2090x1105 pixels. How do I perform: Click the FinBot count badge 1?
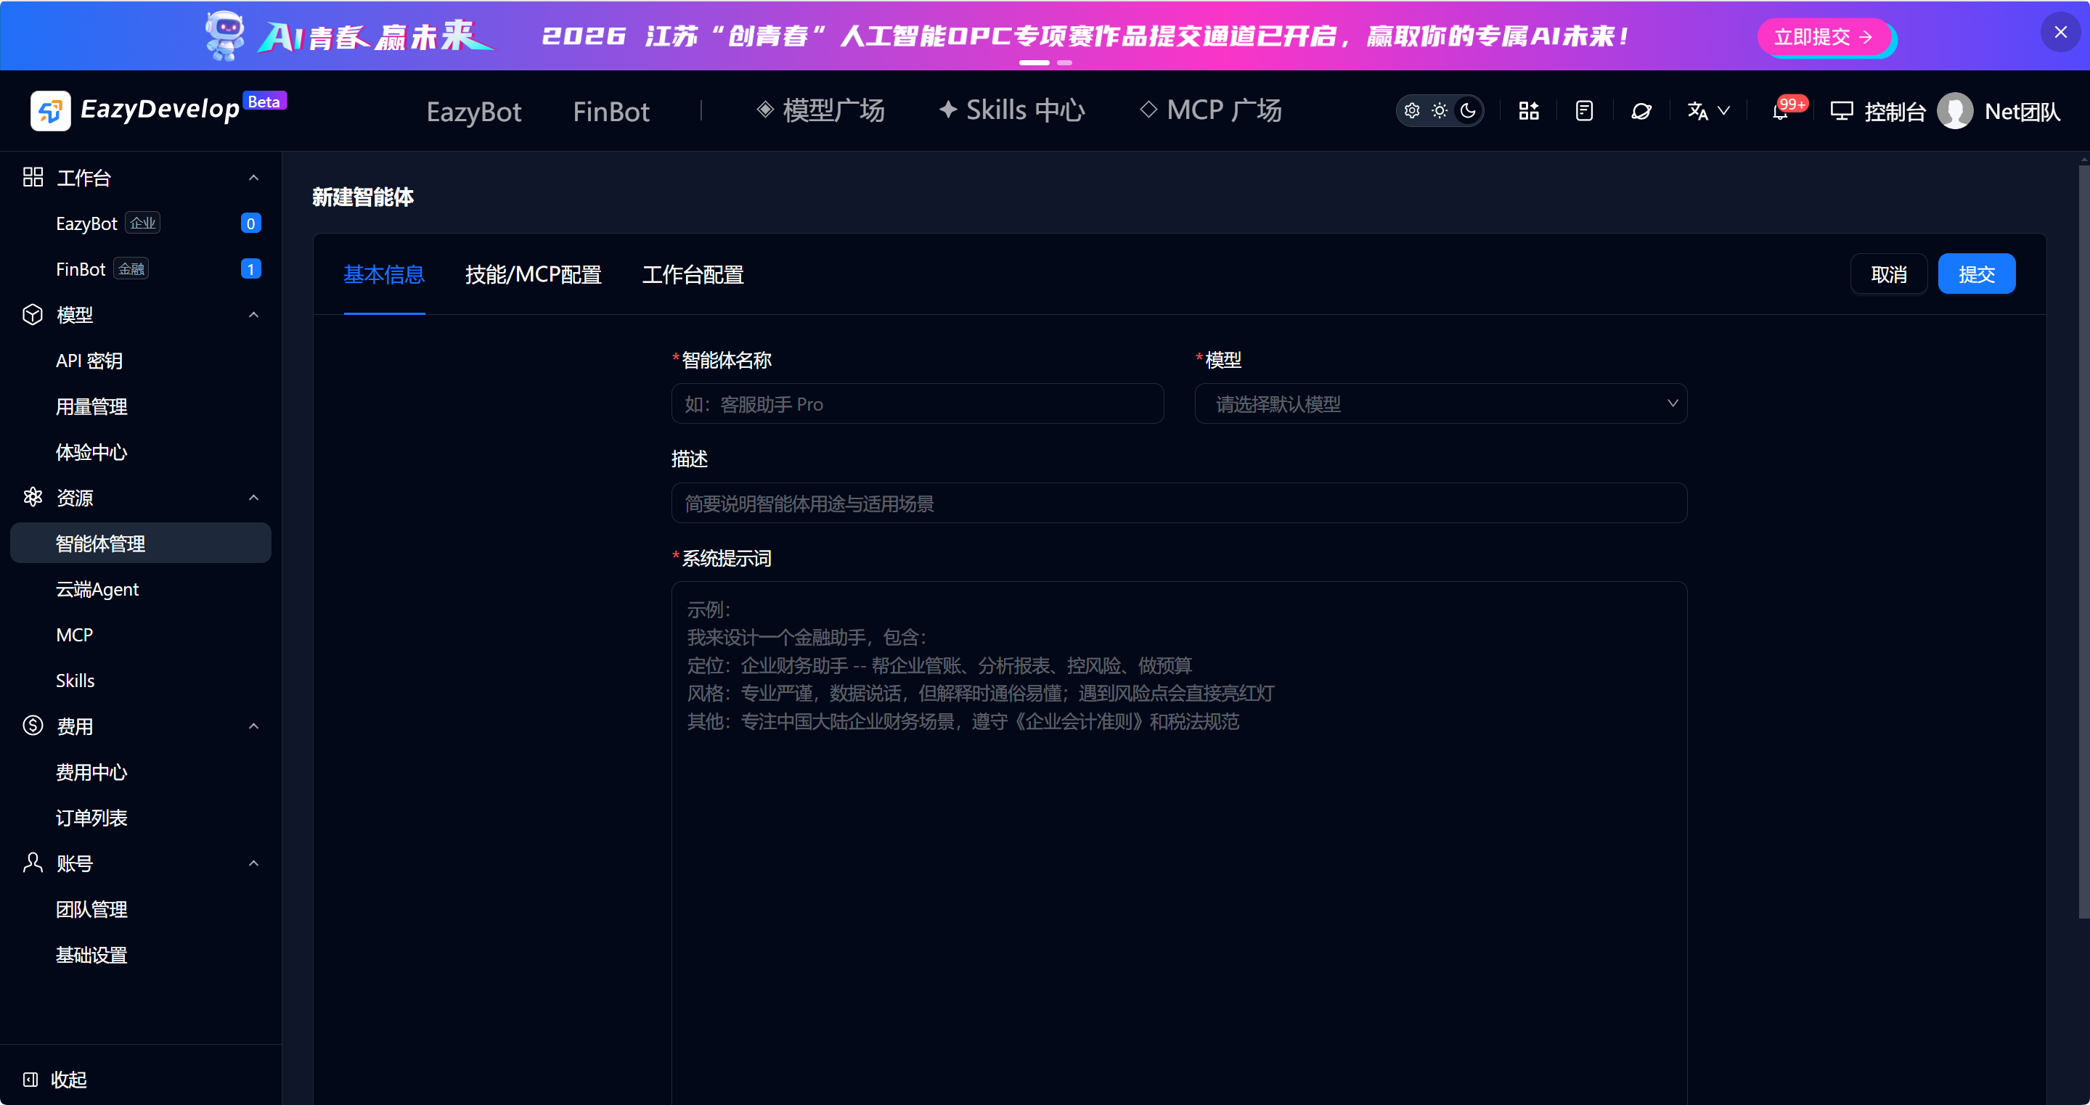250,268
